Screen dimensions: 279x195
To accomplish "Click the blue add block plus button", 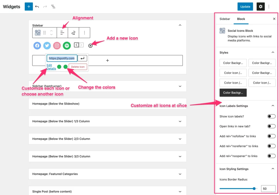I will pyautogui.click(x=29, y=7).
